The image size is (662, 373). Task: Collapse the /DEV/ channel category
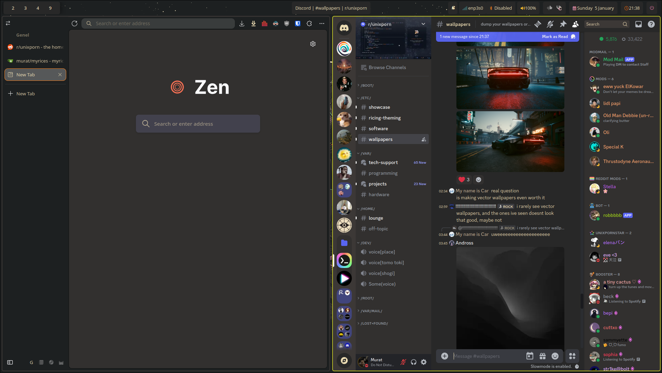[366, 243]
